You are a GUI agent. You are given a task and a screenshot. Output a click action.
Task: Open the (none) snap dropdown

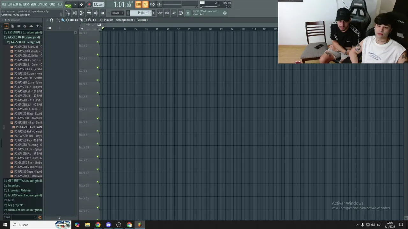coord(117,13)
